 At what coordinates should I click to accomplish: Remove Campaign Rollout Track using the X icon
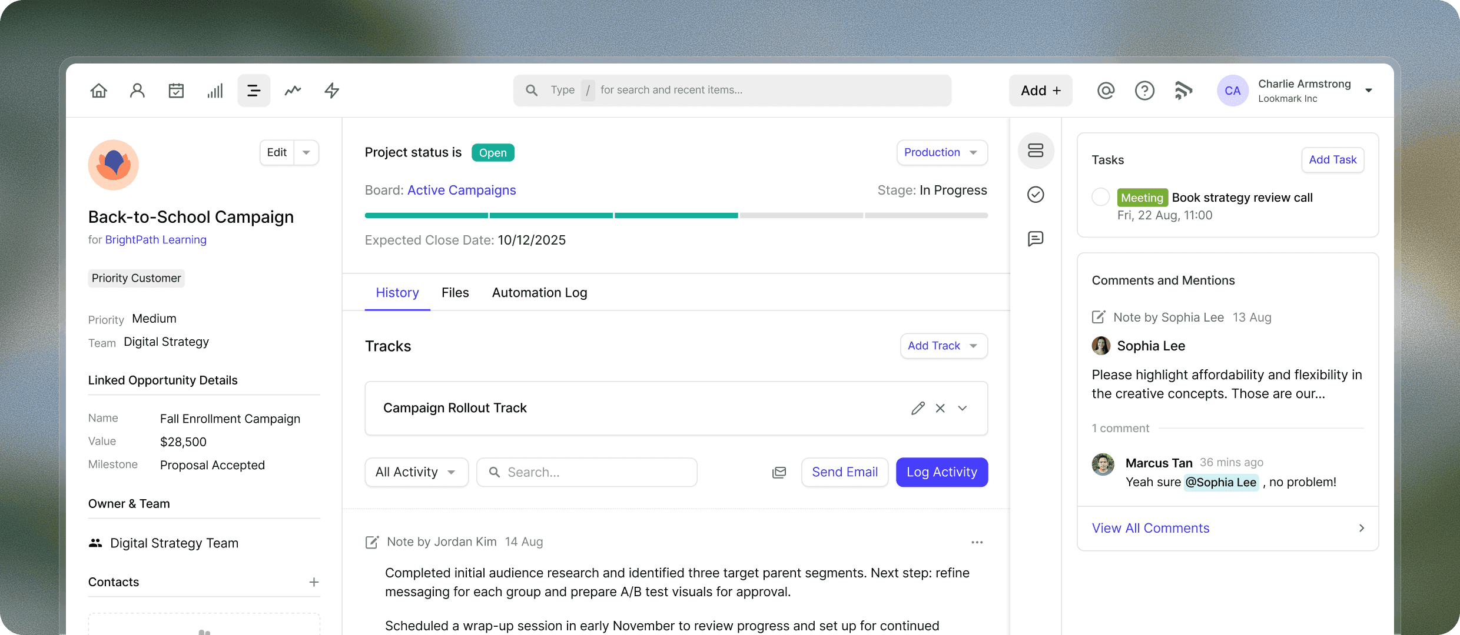(x=940, y=407)
